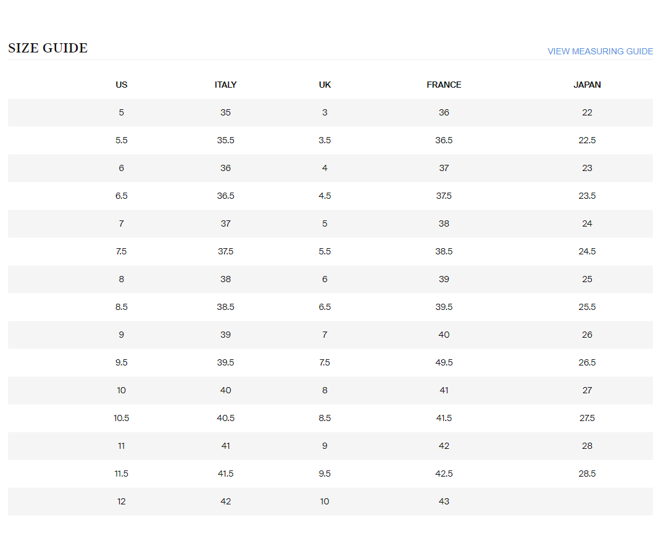Image resolution: width=661 pixels, height=547 pixels.
Task: Click the Size Guide heading
Action: 48,48
